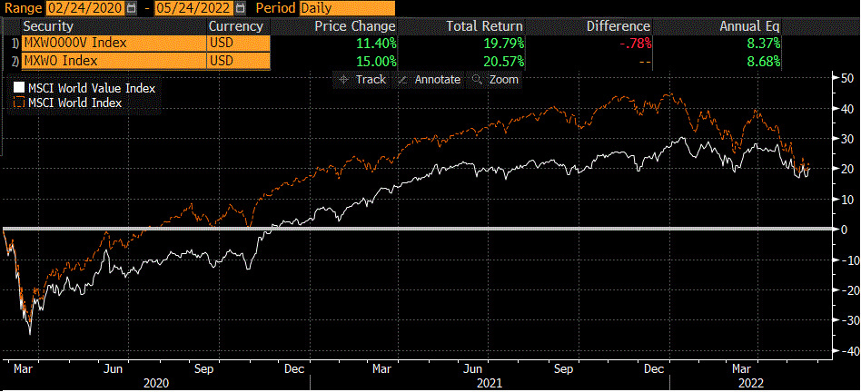Screen dimensions: 861x392
Task: Click the Currency column header
Action: tap(236, 26)
